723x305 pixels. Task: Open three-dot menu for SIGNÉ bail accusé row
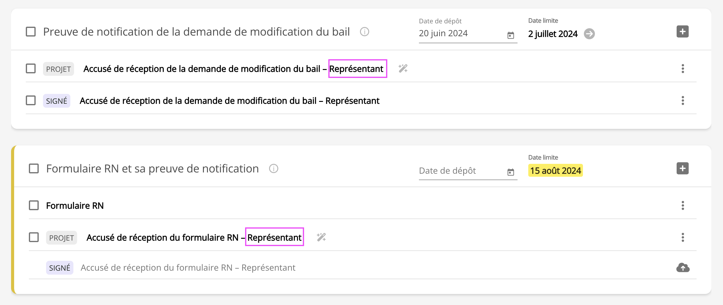click(683, 100)
